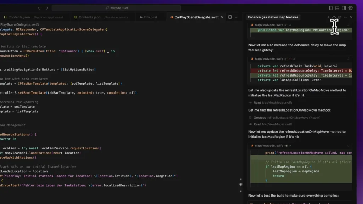Screen dimensions: 363x204
Task: Click 'private var lastApiCallTime: Date?' line
Action: (289, 80)
